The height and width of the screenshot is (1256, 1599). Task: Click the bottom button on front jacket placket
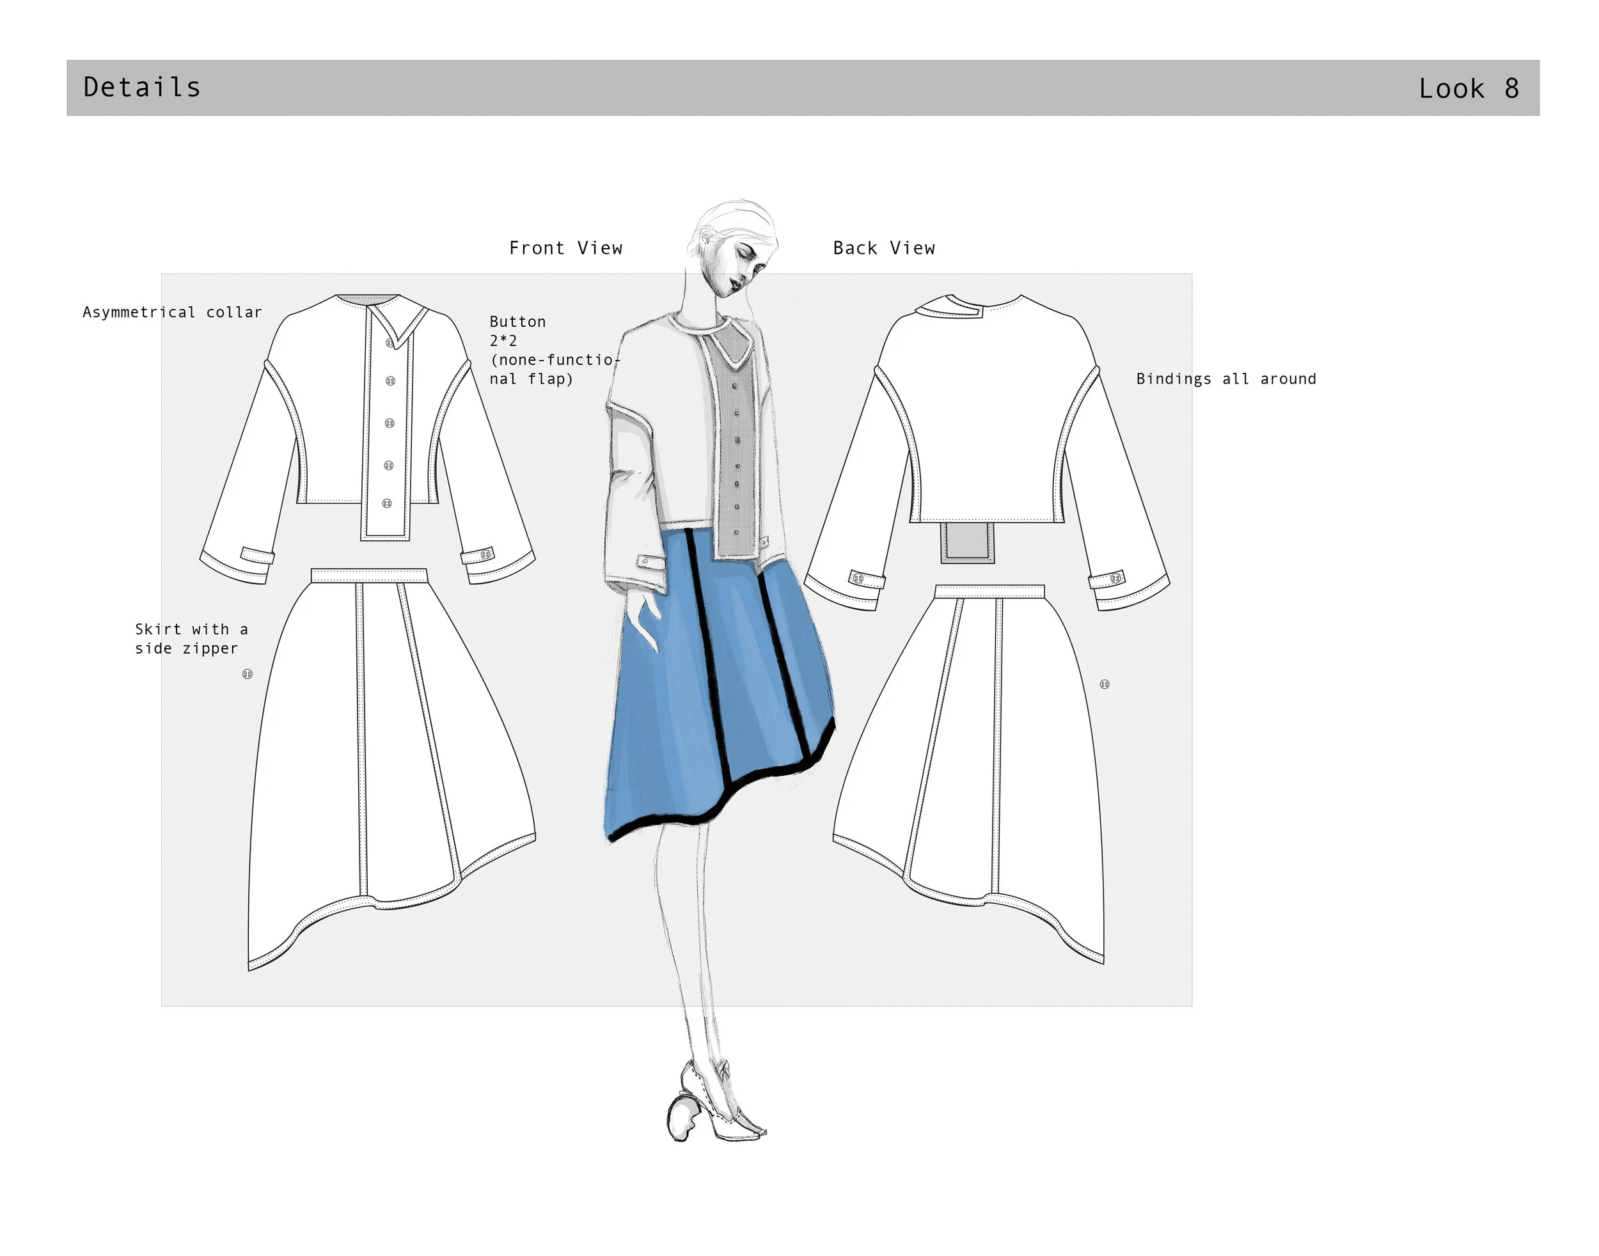(x=388, y=504)
